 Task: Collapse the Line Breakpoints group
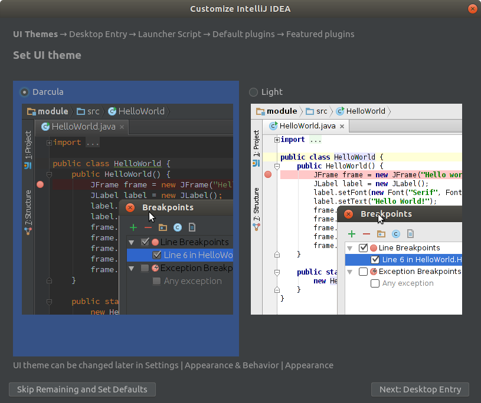131,242
